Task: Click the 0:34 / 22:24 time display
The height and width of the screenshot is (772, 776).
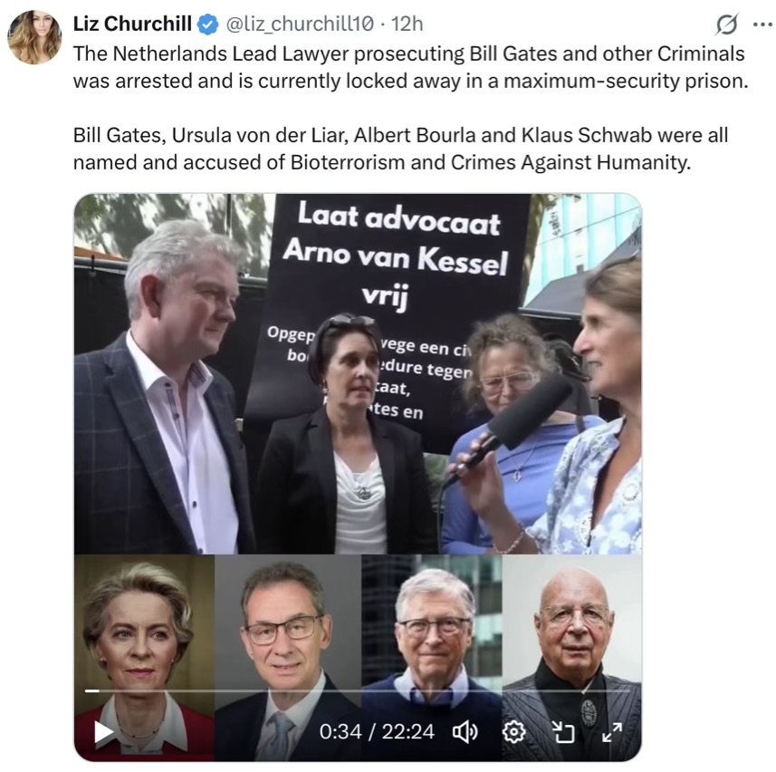Action: click(x=377, y=732)
